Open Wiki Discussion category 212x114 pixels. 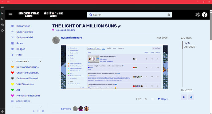pos(25,84)
